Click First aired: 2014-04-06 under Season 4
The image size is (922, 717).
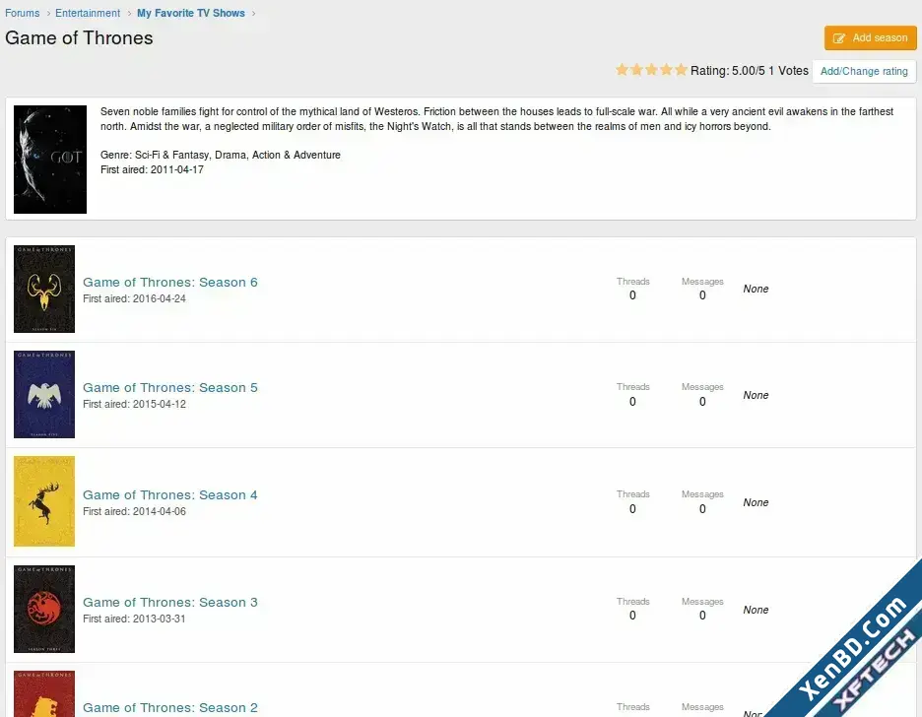(x=134, y=511)
